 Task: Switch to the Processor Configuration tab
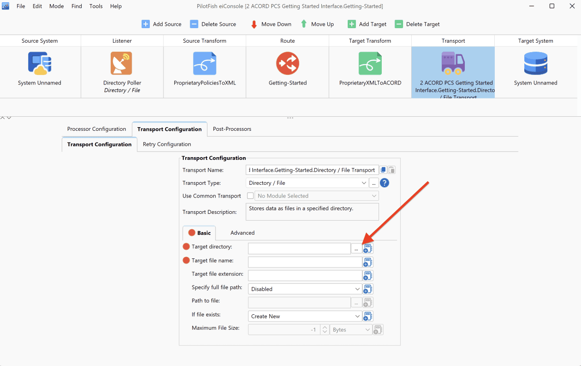[x=97, y=129]
